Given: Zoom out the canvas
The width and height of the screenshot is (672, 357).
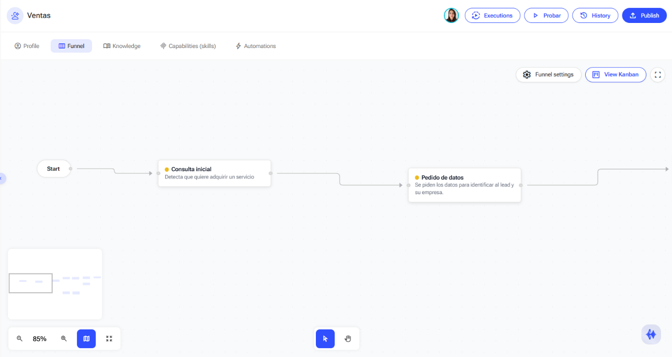Looking at the screenshot, I should click(19, 339).
